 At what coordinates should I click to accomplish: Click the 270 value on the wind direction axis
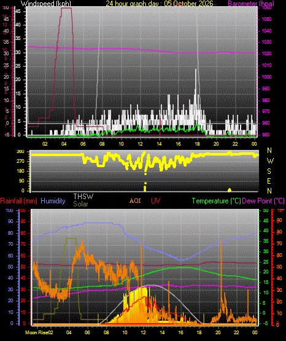pyautogui.click(x=20, y=162)
